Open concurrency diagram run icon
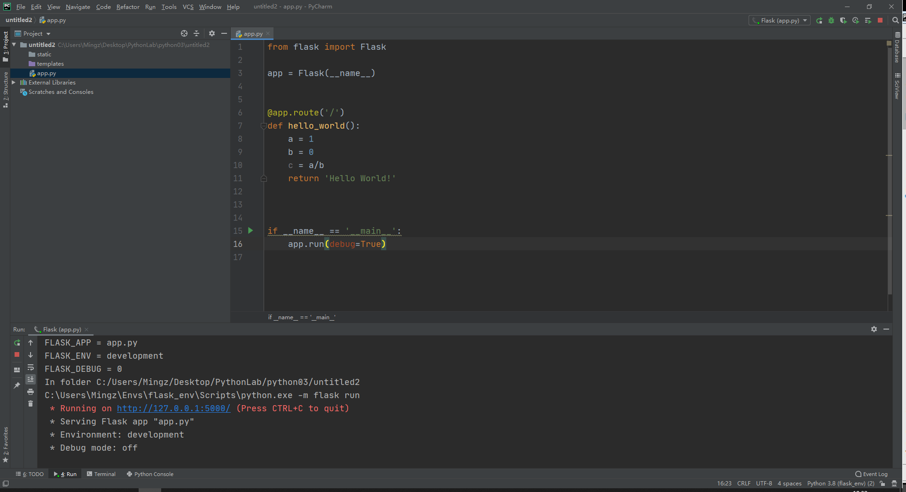This screenshot has height=492, width=906. tap(868, 21)
